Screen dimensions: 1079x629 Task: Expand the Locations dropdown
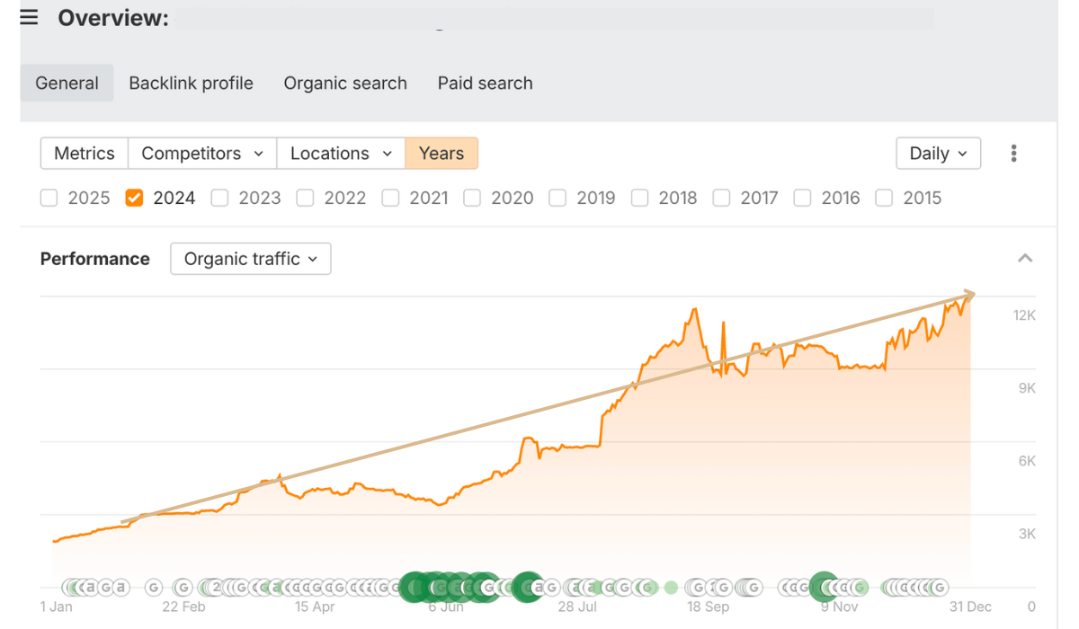(x=342, y=154)
